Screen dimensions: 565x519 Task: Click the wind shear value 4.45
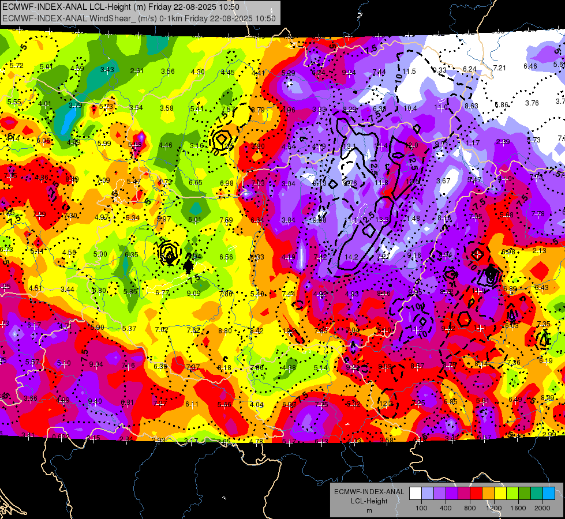pyautogui.click(x=228, y=73)
